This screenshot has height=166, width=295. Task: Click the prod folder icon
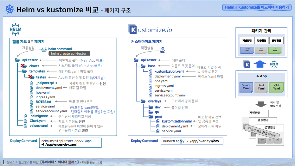pos(151,117)
